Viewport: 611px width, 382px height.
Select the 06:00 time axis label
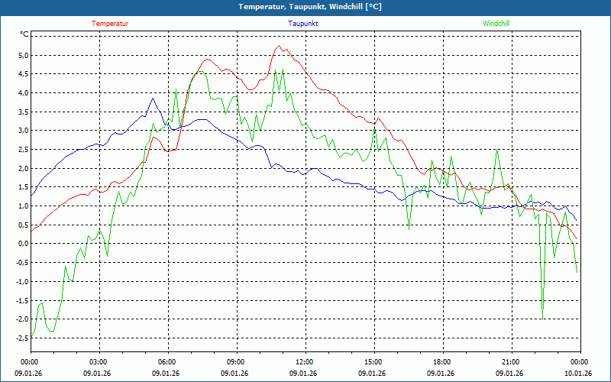[x=166, y=362]
